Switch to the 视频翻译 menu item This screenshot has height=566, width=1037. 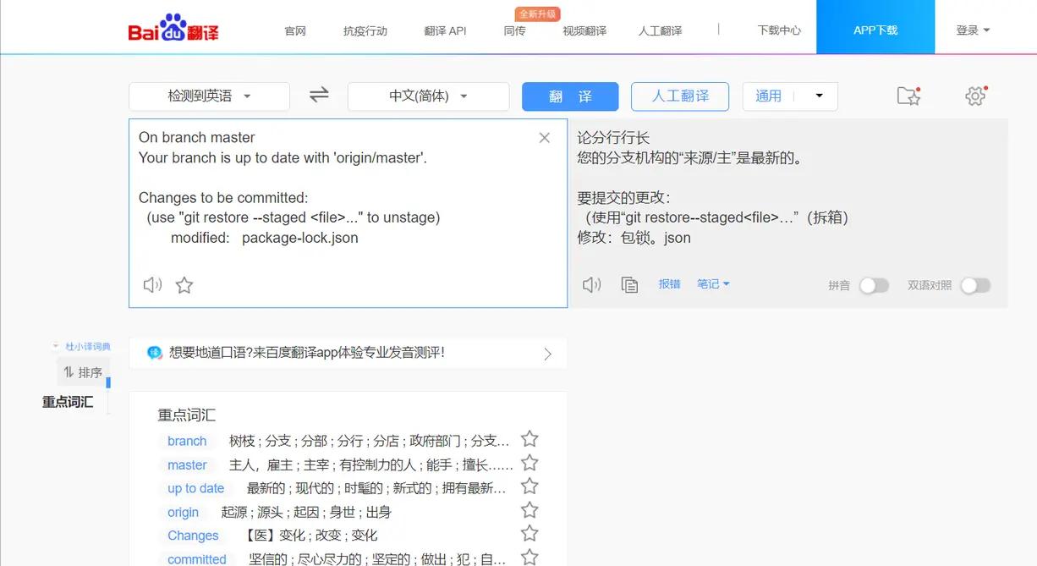[584, 30]
